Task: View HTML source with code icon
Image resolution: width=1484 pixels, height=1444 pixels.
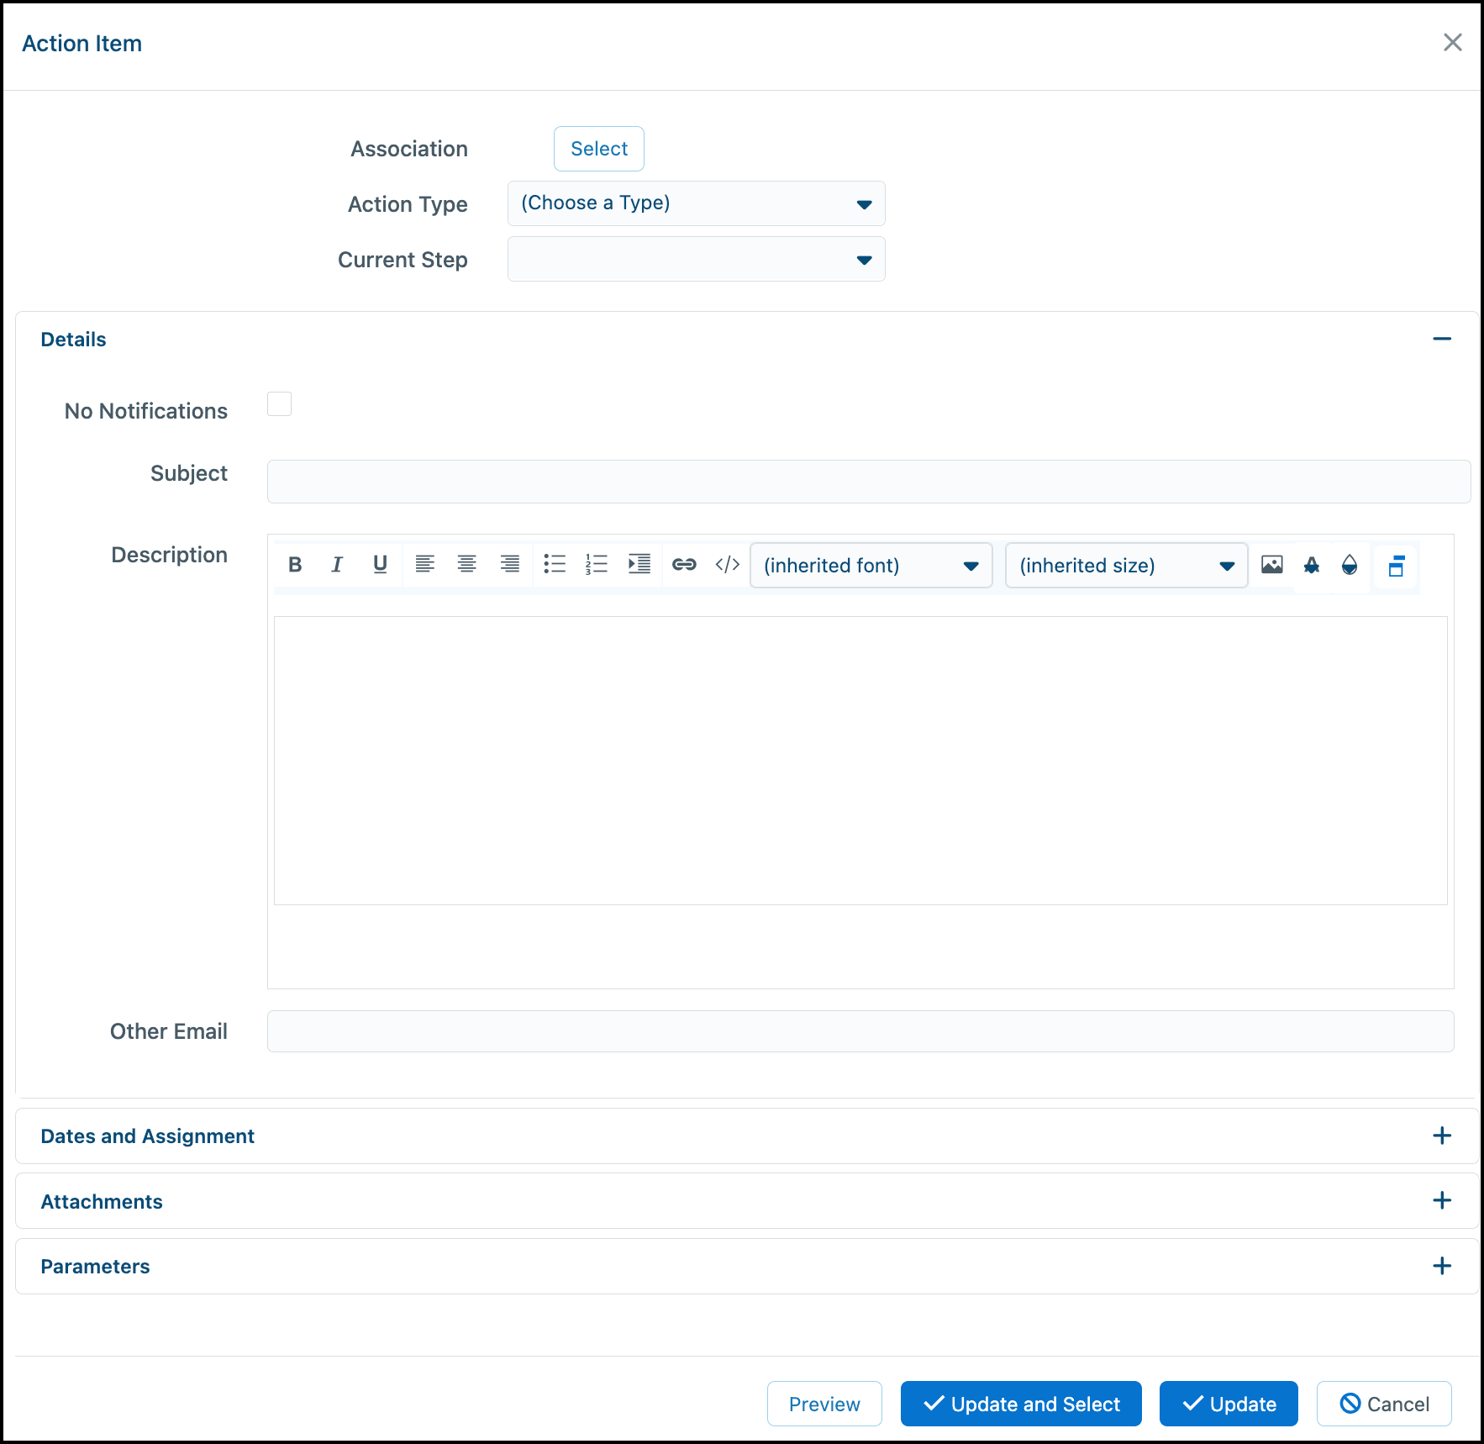Action: (727, 565)
